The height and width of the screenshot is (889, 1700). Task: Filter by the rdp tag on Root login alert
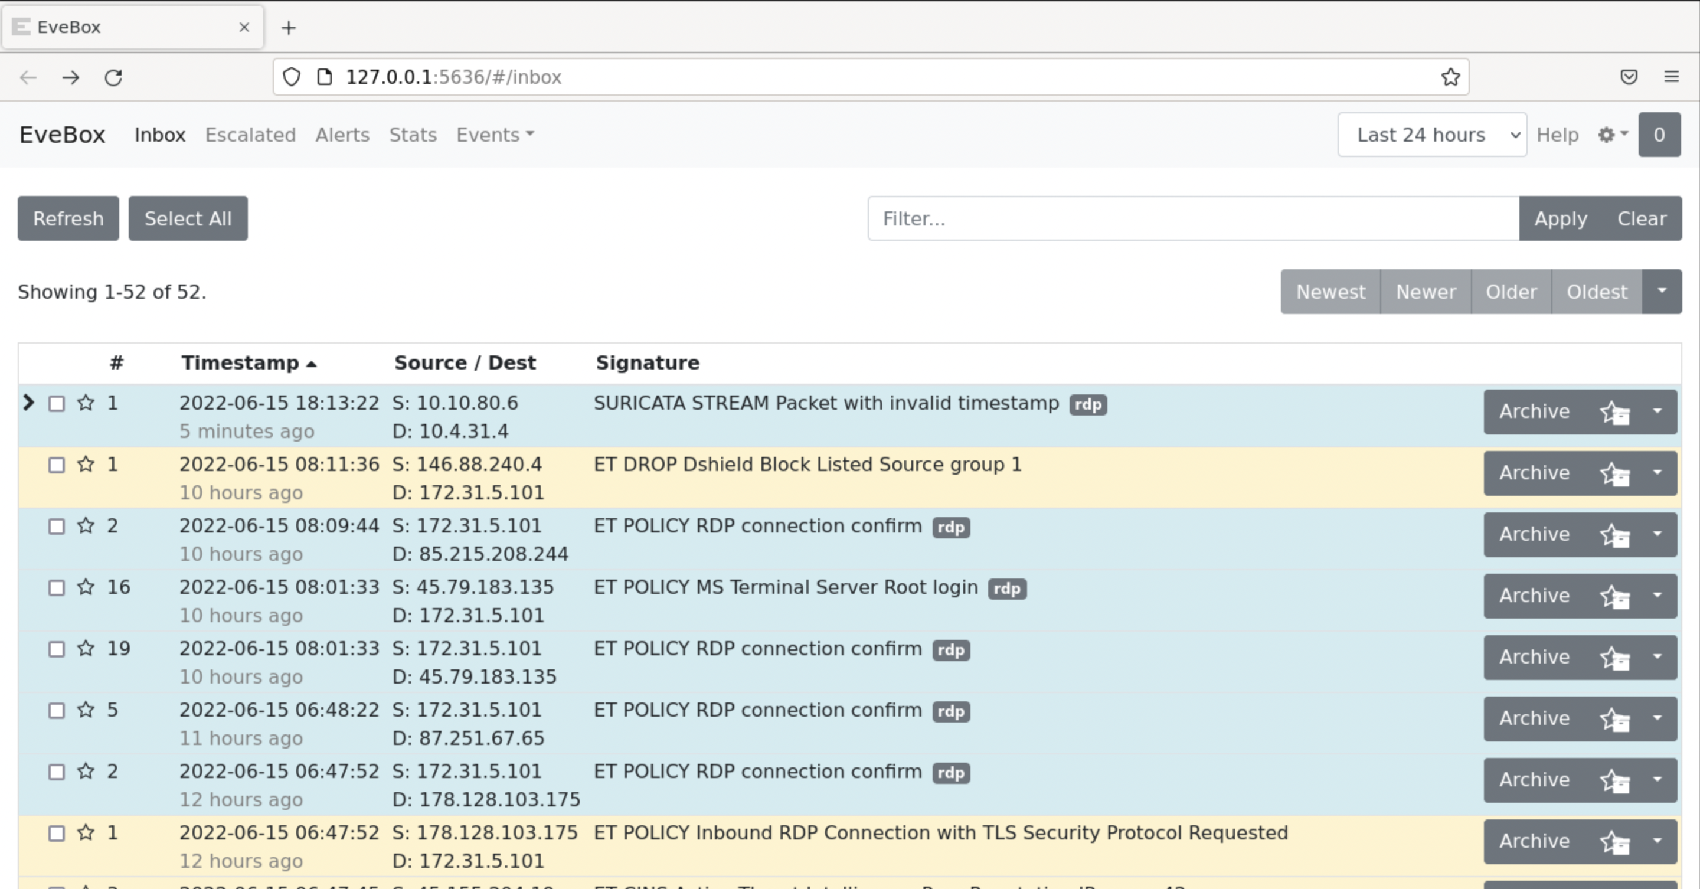[1007, 589]
